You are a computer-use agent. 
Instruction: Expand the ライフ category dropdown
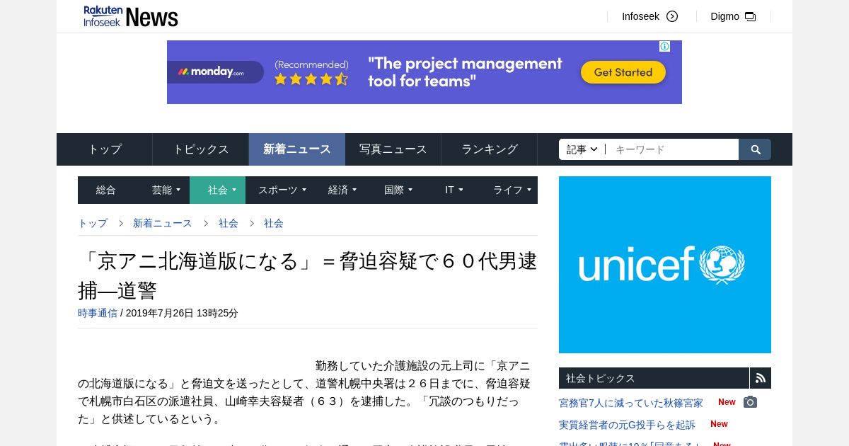tap(512, 190)
